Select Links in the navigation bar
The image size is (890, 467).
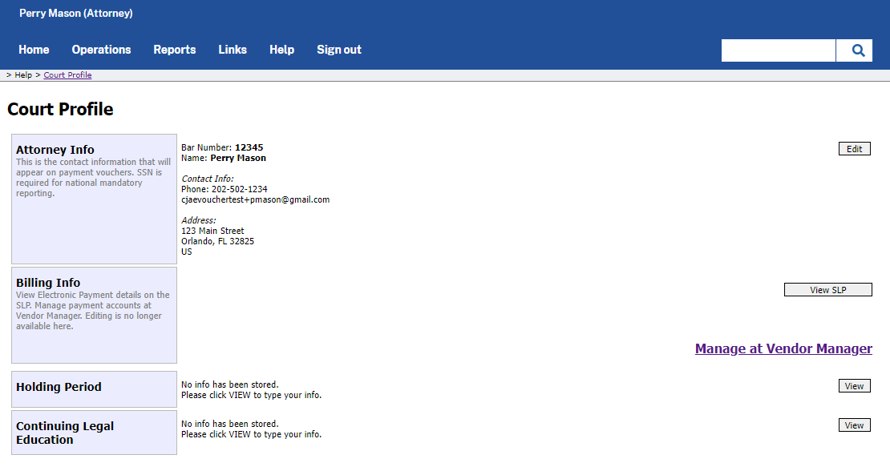(x=233, y=50)
